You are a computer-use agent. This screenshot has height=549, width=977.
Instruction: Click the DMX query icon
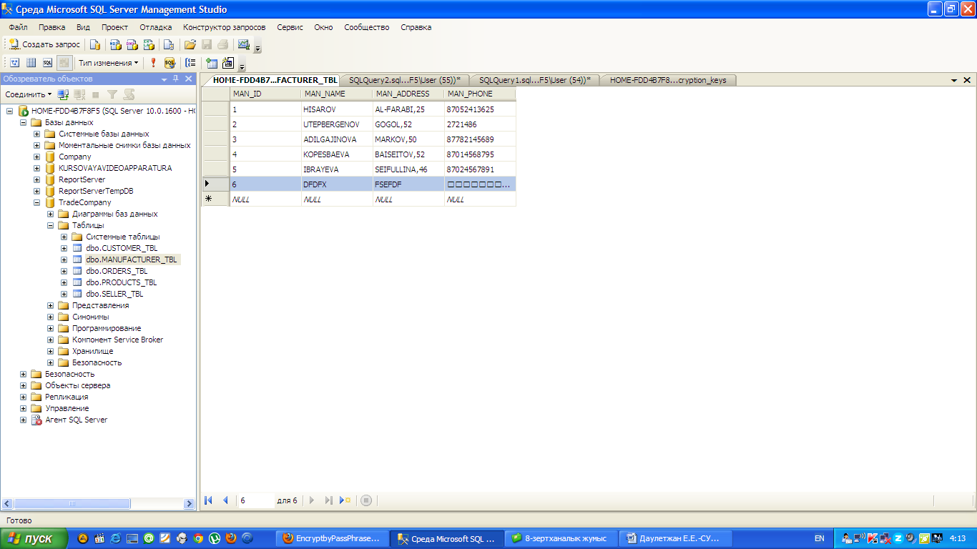[x=132, y=44]
